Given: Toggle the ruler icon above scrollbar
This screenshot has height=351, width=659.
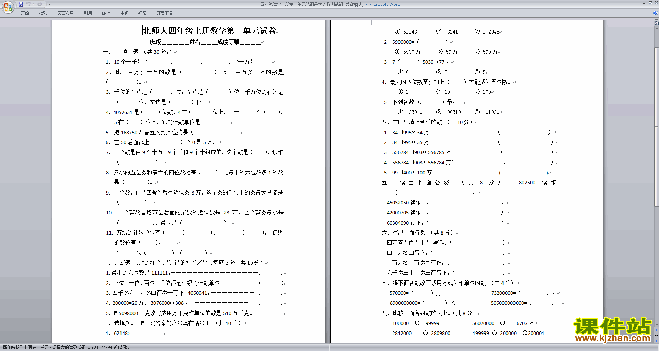Looking at the screenshot, I should 656,23.
